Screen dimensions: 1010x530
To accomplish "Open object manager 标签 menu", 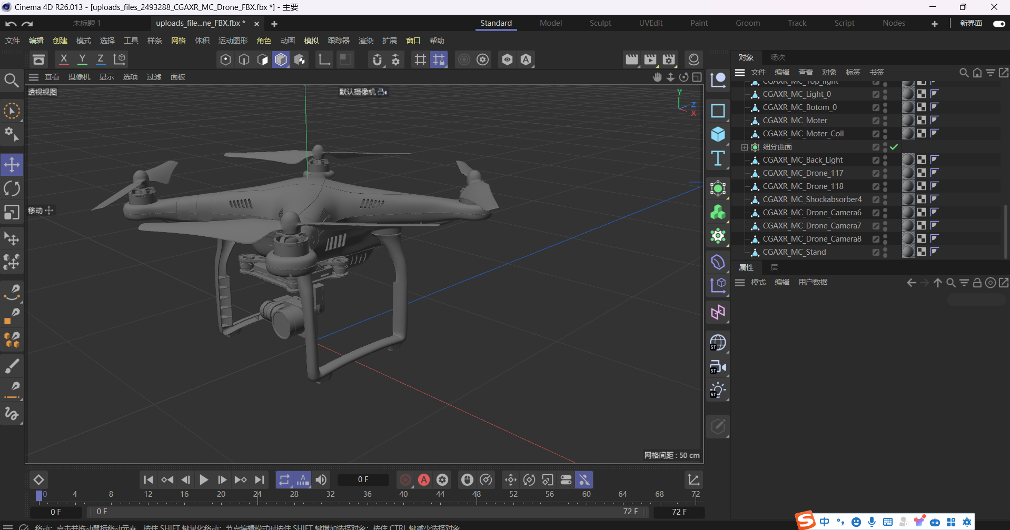I will coord(853,72).
